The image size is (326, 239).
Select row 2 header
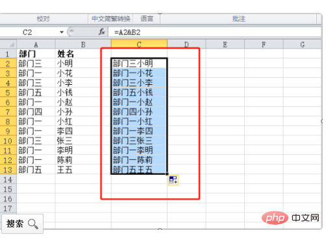point(8,63)
